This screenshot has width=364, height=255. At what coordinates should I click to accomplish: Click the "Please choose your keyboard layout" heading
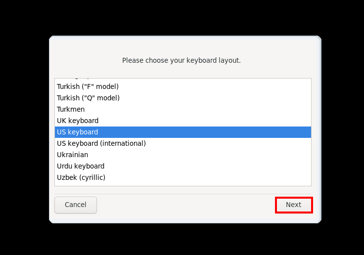182,60
